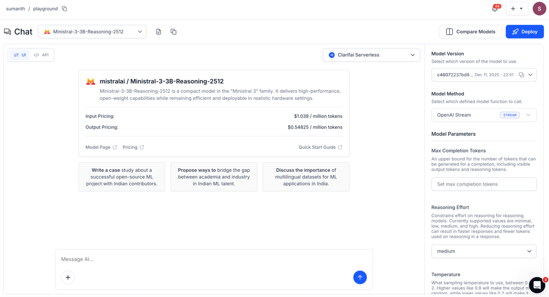
Task: Open the Quick Start Guide link
Action: (320, 147)
